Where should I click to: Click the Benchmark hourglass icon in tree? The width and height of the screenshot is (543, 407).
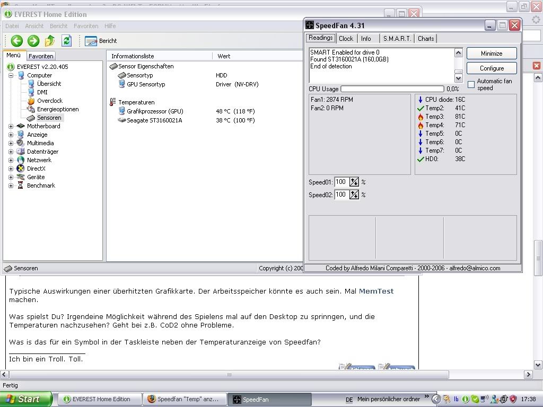pyautogui.click(x=21, y=185)
